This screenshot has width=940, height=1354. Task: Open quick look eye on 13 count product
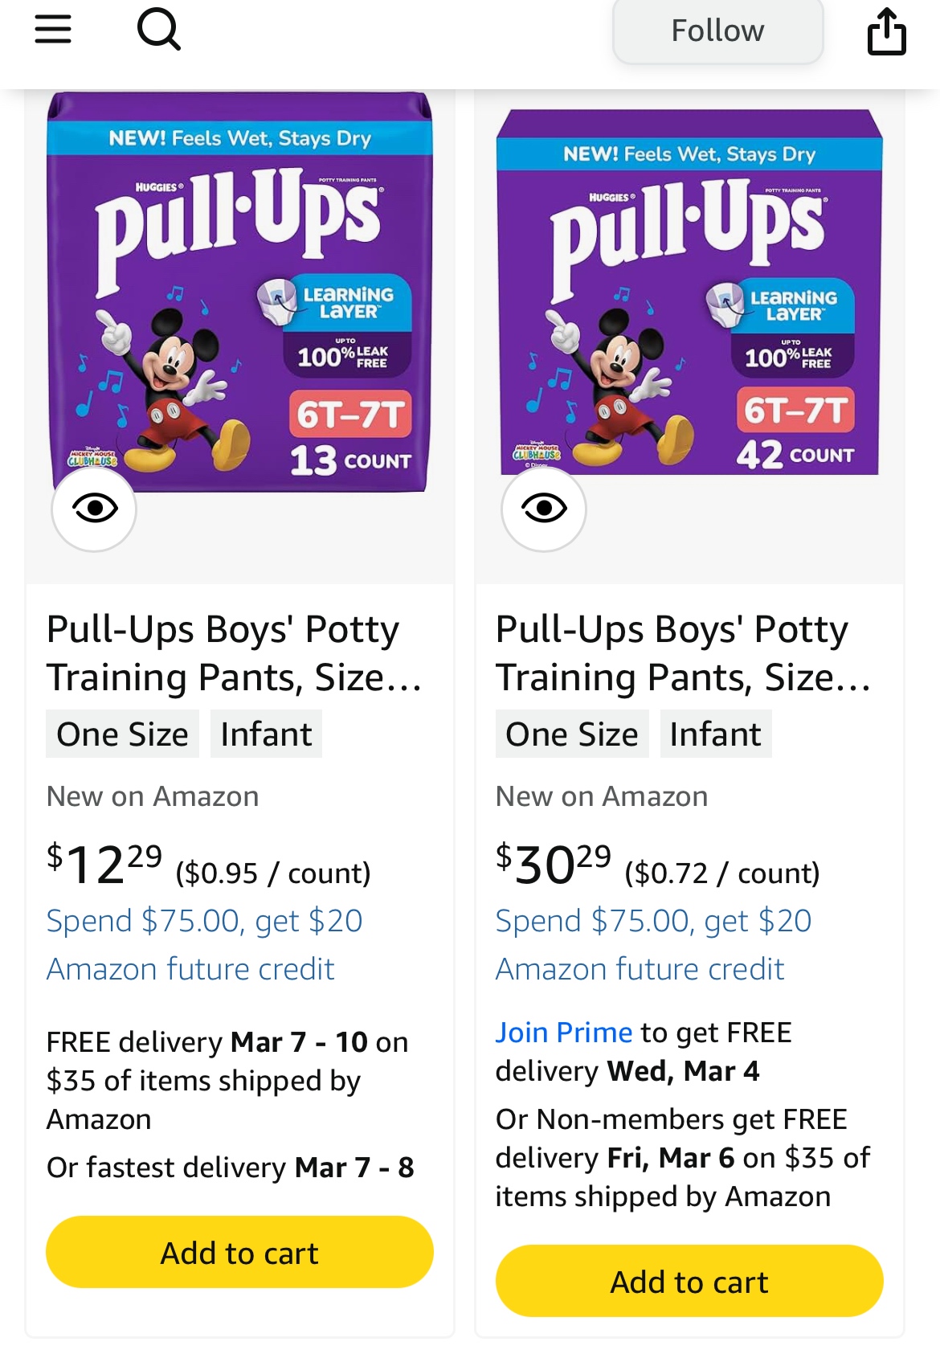(94, 509)
